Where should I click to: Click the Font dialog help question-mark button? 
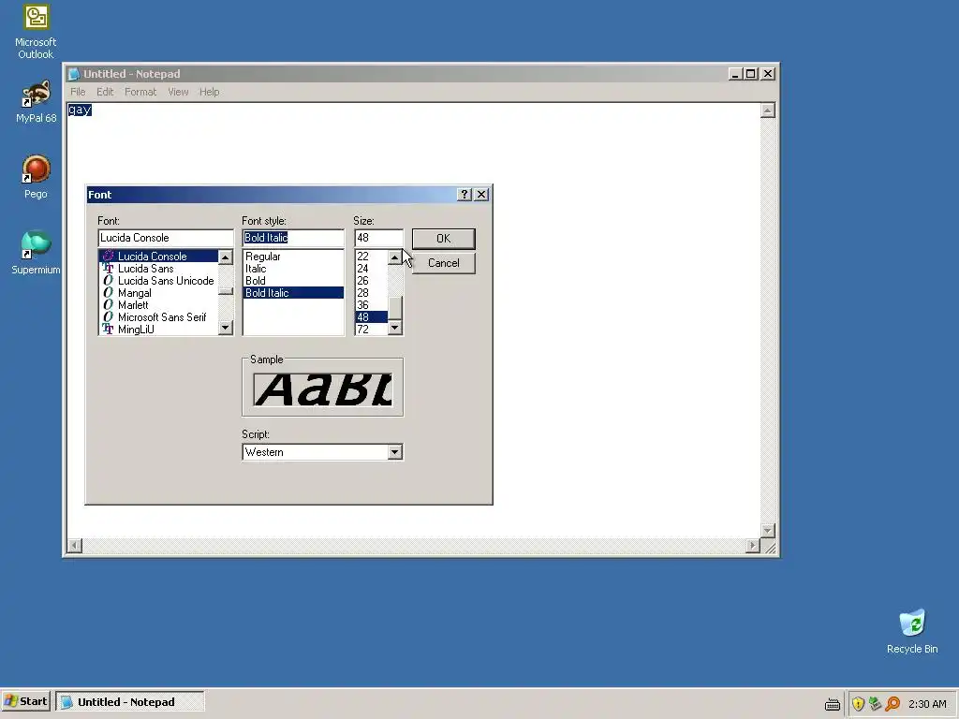point(465,195)
